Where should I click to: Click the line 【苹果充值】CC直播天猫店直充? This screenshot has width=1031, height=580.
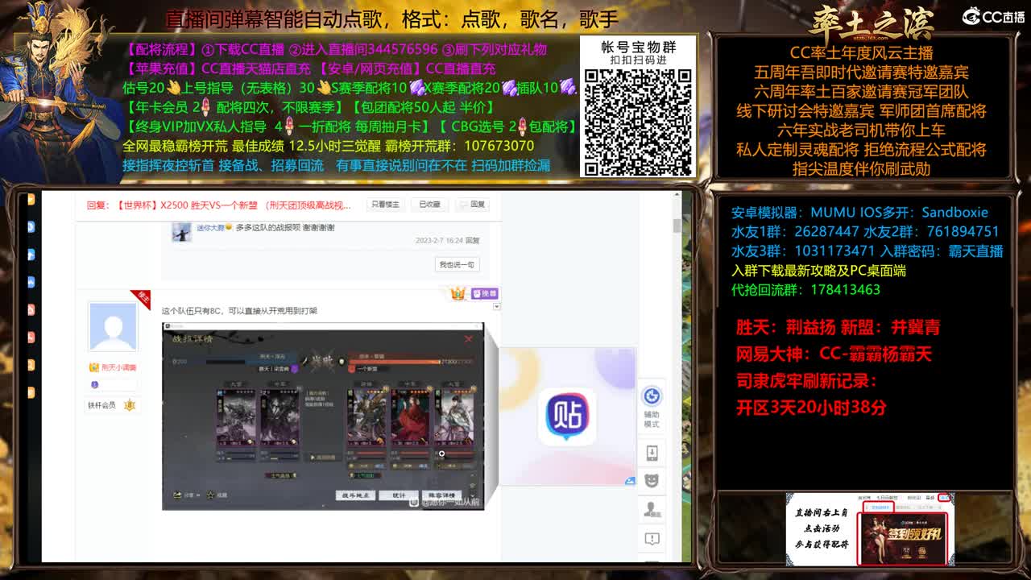(309, 69)
